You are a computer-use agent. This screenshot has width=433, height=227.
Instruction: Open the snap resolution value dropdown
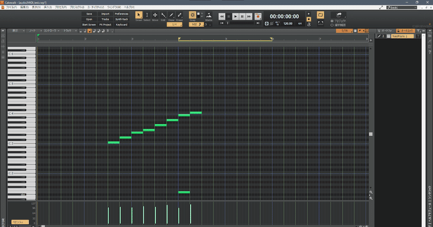(x=196, y=24)
